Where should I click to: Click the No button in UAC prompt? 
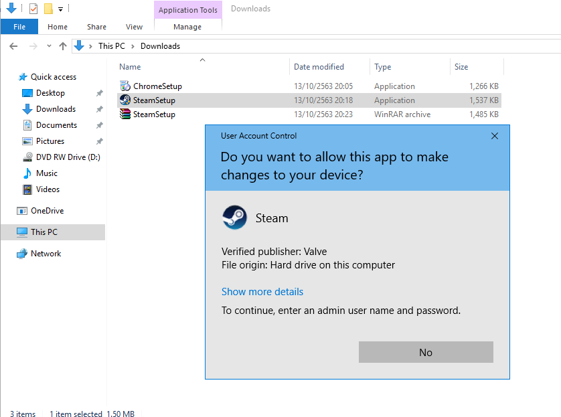(426, 352)
